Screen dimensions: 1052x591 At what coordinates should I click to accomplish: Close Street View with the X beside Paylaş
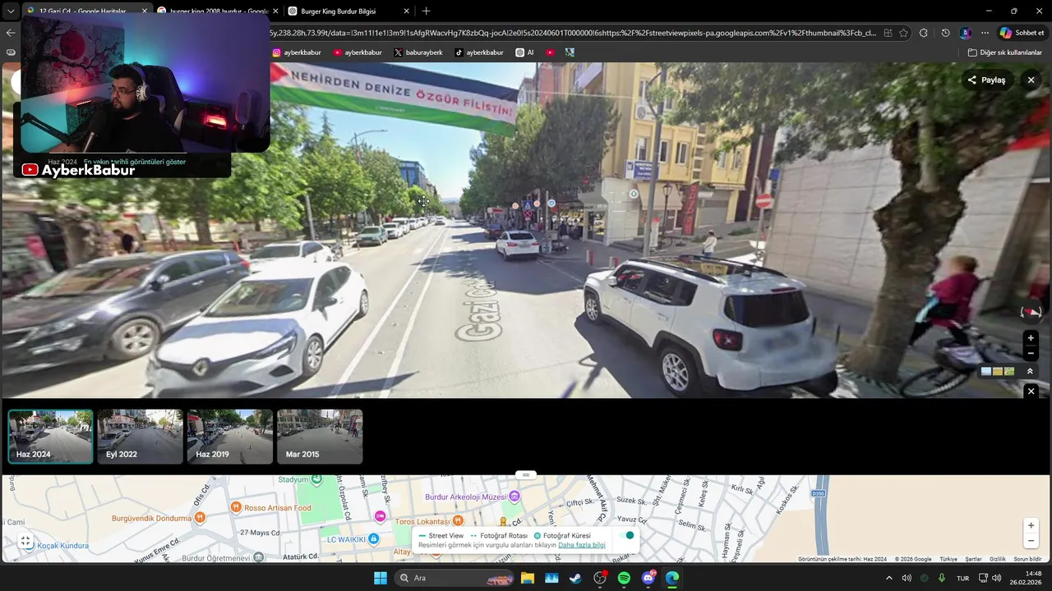click(1031, 80)
